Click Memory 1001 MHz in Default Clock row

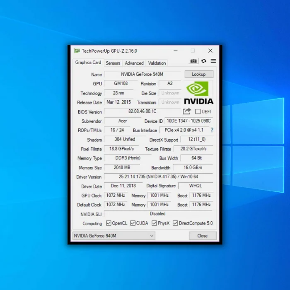(x=159, y=205)
